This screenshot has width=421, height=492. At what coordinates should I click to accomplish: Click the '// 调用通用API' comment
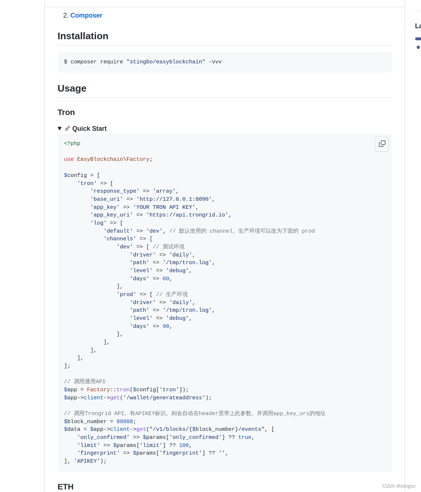point(85,382)
